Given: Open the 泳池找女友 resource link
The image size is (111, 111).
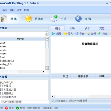Looking at the screenshot, I should click(10, 89).
